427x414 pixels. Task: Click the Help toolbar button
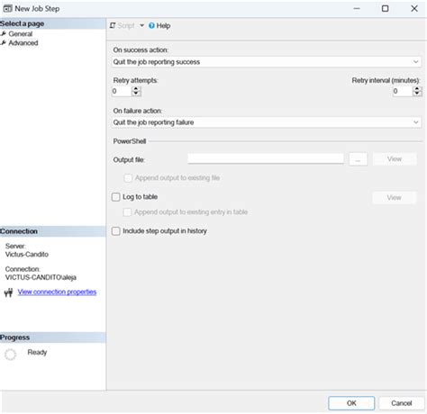pos(159,26)
